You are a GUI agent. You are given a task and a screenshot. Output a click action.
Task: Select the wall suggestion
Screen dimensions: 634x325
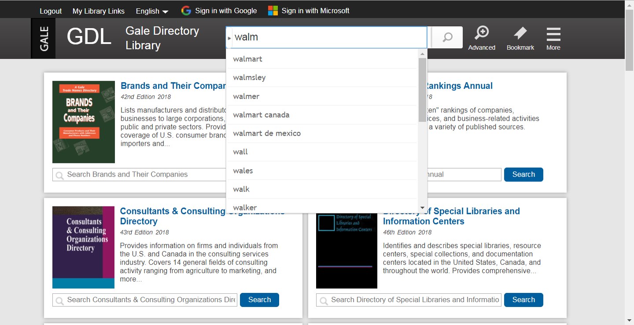click(x=321, y=152)
